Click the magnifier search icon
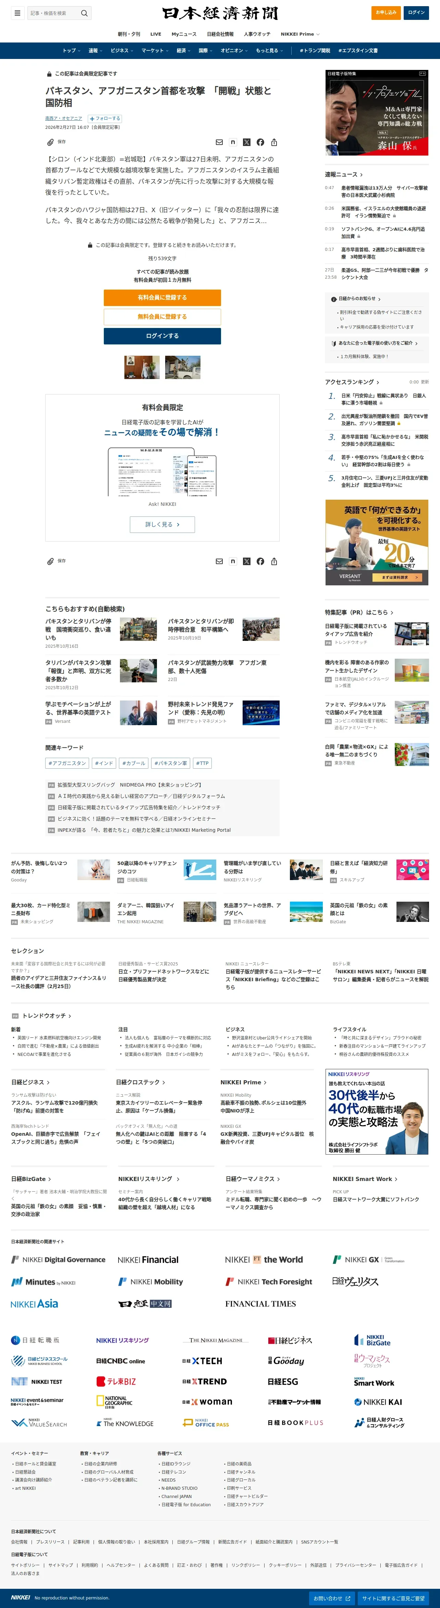Image resolution: width=440 pixels, height=1608 pixels. [x=84, y=12]
